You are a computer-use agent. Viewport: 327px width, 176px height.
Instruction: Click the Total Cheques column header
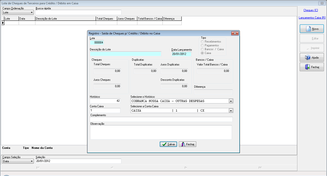[107, 18]
